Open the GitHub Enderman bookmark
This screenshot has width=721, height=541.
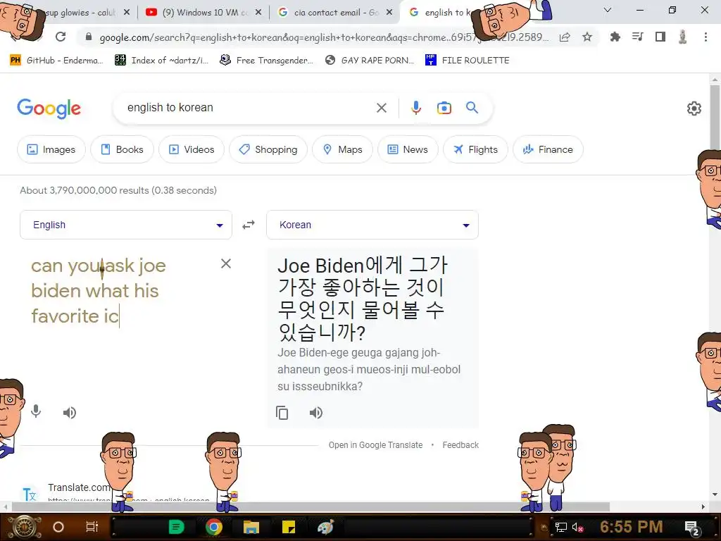tap(56, 61)
